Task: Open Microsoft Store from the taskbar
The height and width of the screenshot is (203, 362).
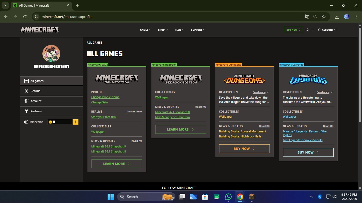Action: click(205, 197)
